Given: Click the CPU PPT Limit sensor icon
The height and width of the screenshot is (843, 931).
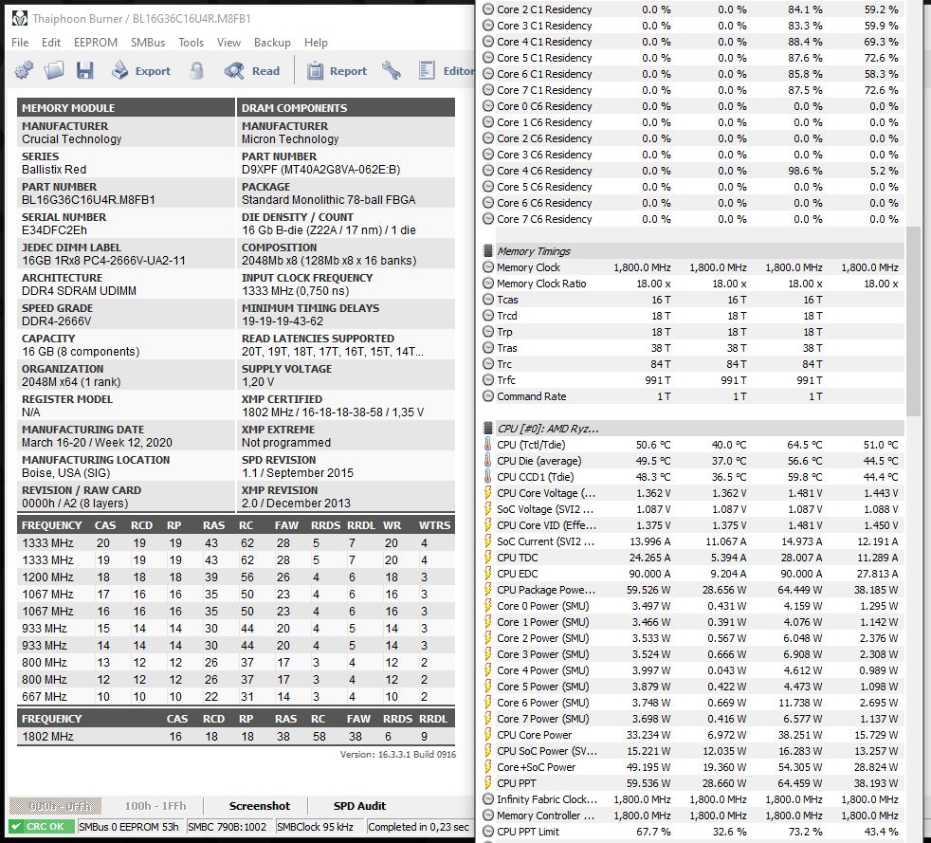Looking at the screenshot, I should click(x=488, y=831).
